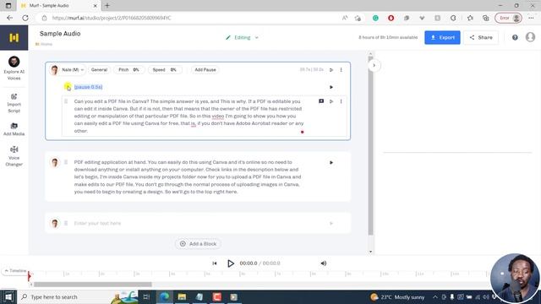Click the timeline horizontal scrollbar
This screenshot has height=304, width=541.
[92, 285]
